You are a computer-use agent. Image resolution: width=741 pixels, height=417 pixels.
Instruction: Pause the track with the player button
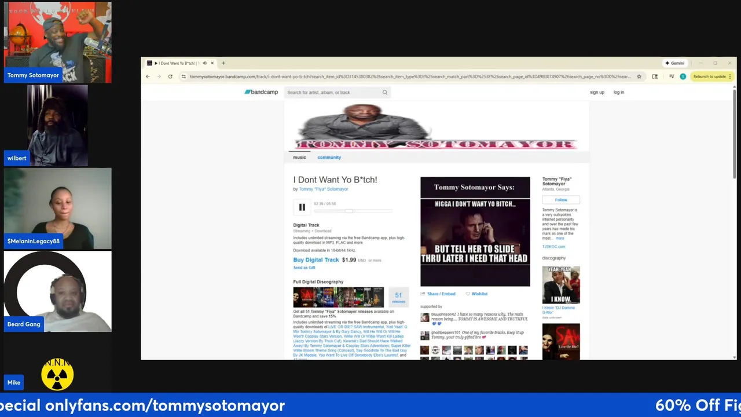(x=302, y=207)
